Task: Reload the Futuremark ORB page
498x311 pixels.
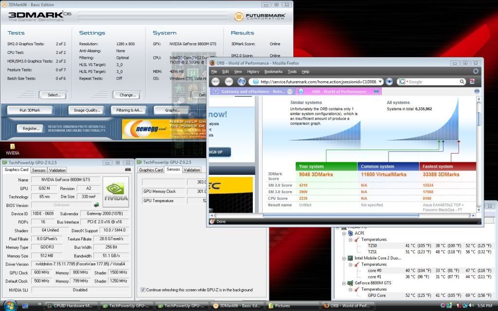Action: point(242,82)
